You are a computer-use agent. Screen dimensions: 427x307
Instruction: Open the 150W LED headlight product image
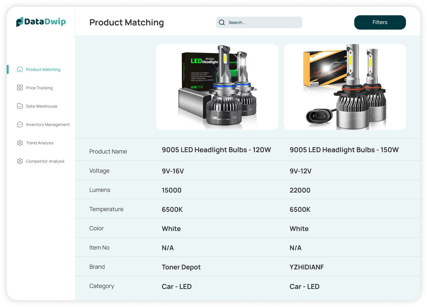[345, 87]
